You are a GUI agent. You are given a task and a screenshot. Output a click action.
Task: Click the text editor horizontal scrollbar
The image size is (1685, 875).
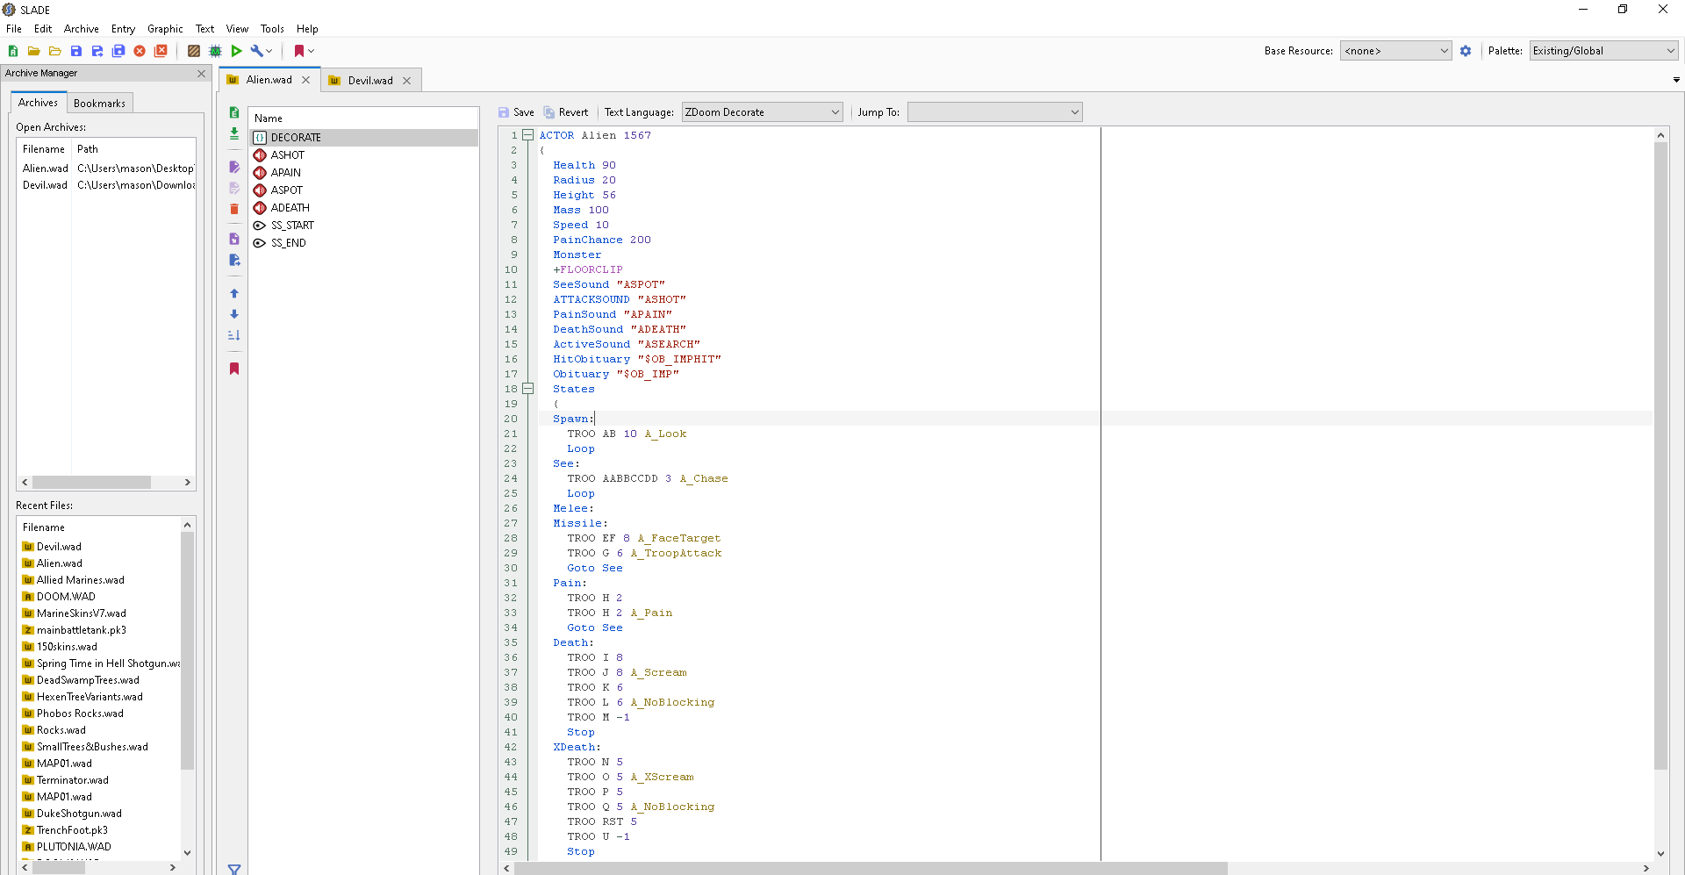tap(871, 868)
